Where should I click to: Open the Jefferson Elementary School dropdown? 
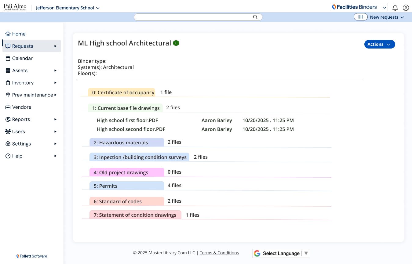pos(67,8)
